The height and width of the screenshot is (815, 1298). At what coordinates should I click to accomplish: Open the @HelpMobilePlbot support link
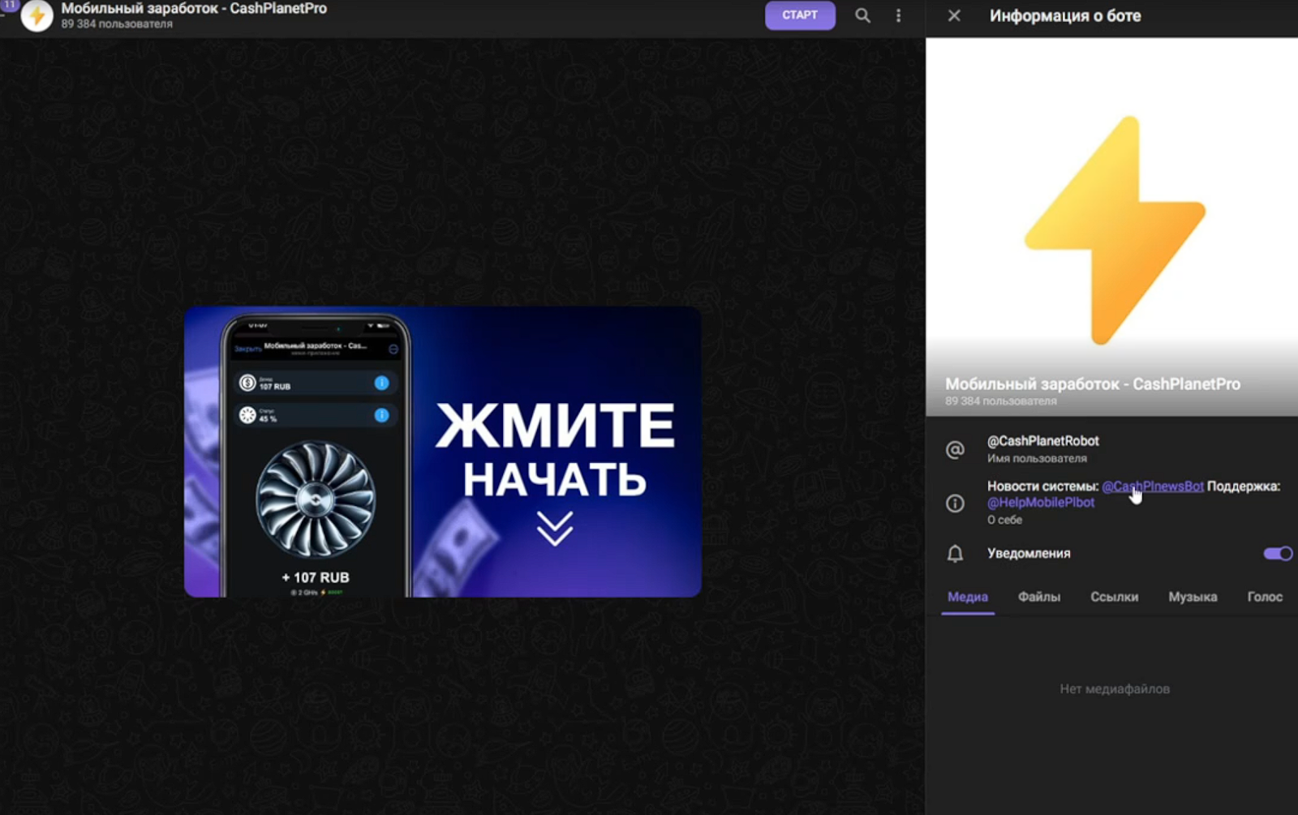click(1040, 502)
